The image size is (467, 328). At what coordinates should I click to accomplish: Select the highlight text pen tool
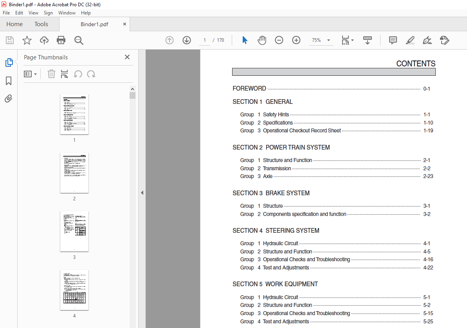410,40
